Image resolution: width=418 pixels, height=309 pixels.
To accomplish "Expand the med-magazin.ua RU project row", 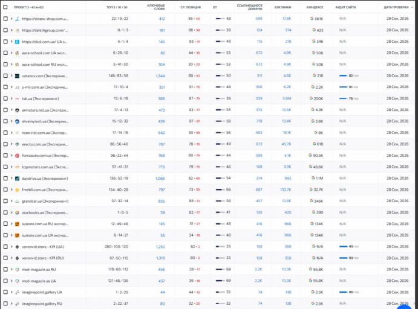I will [11, 269].
